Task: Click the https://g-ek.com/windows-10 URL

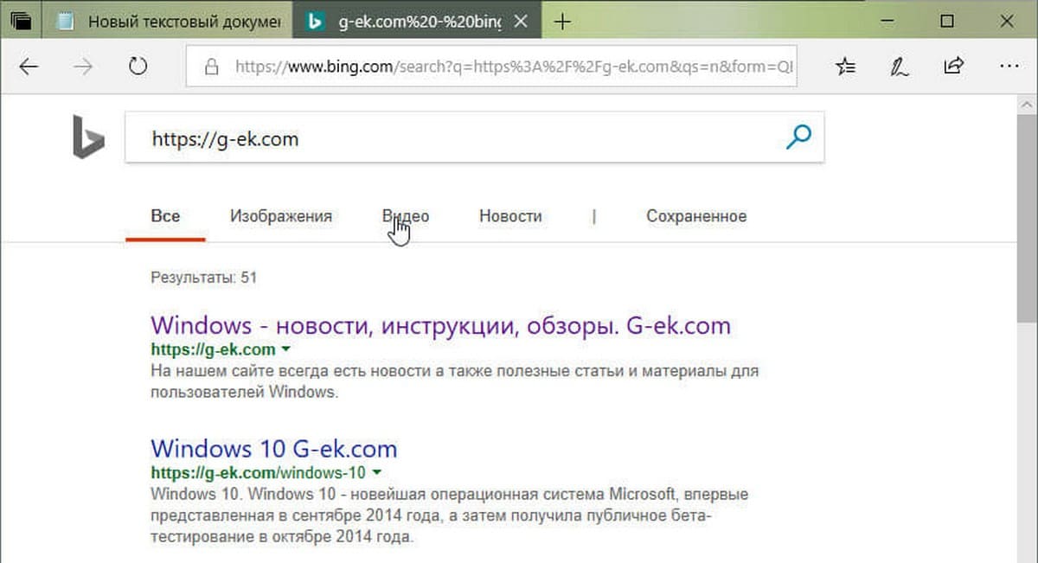Action: tap(258, 473)
